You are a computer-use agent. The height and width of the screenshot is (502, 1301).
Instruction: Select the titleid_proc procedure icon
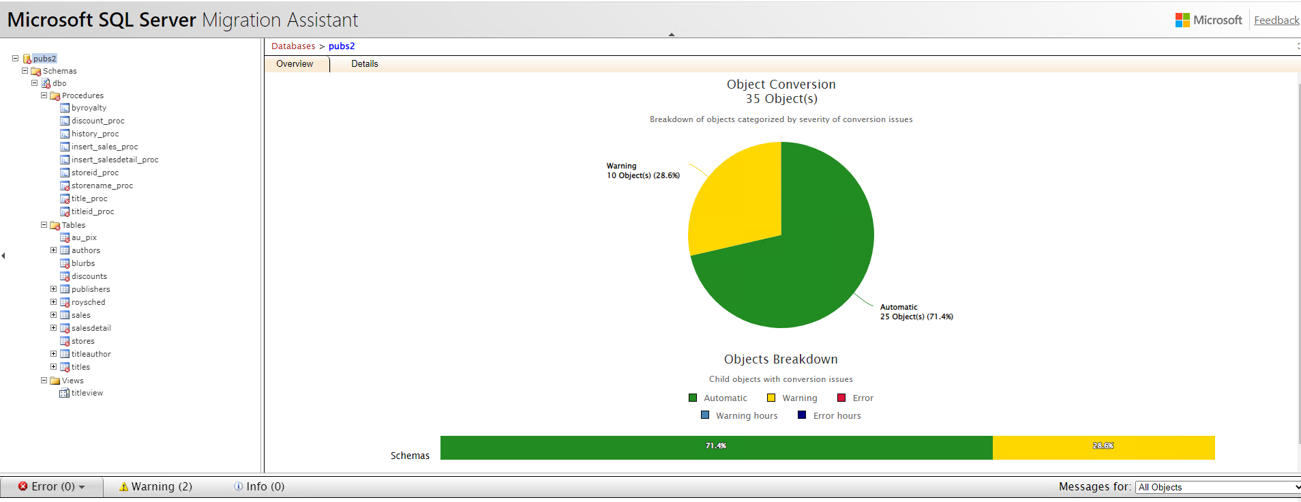tap(65, 211)
